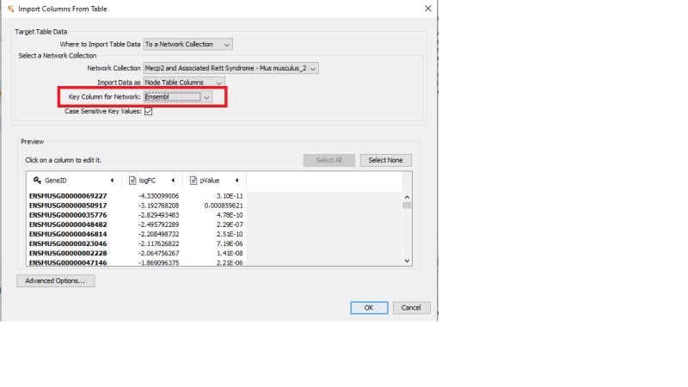Click pValue cell 0.000859621

coord(224,206)
